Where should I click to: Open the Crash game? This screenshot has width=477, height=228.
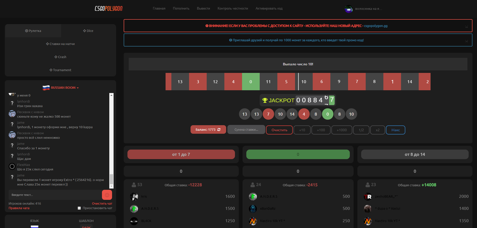tap(60, 57)
